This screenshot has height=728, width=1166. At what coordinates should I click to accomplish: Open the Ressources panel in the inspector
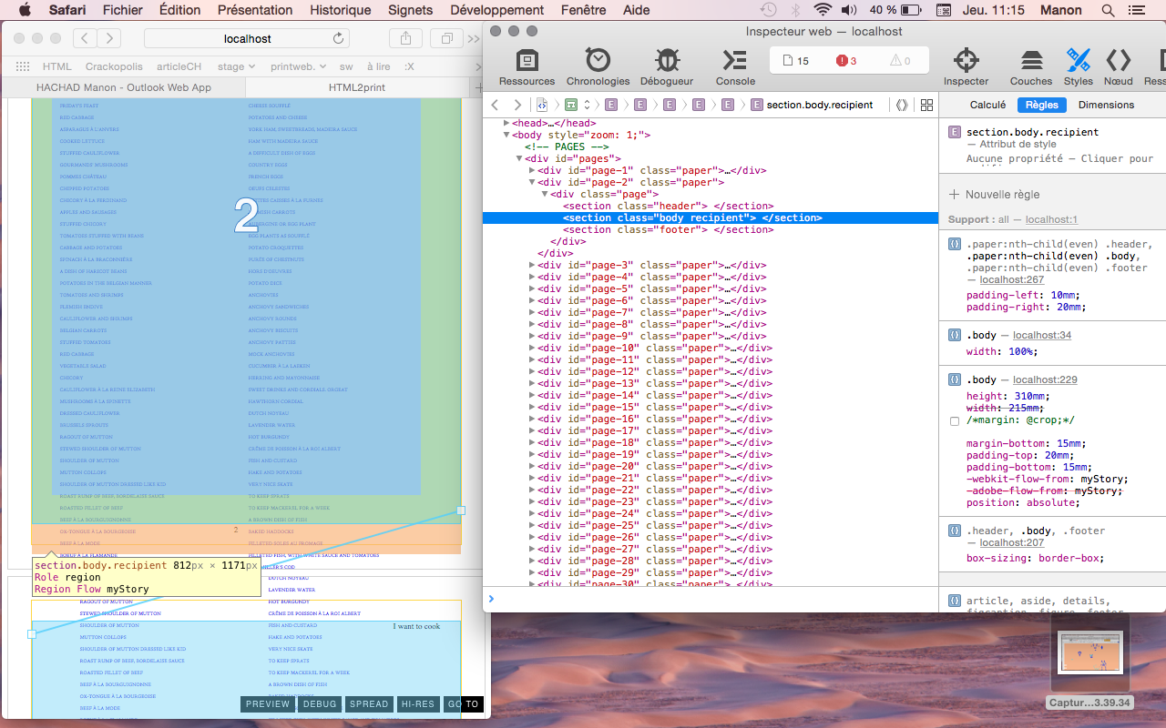click(527, 67)
